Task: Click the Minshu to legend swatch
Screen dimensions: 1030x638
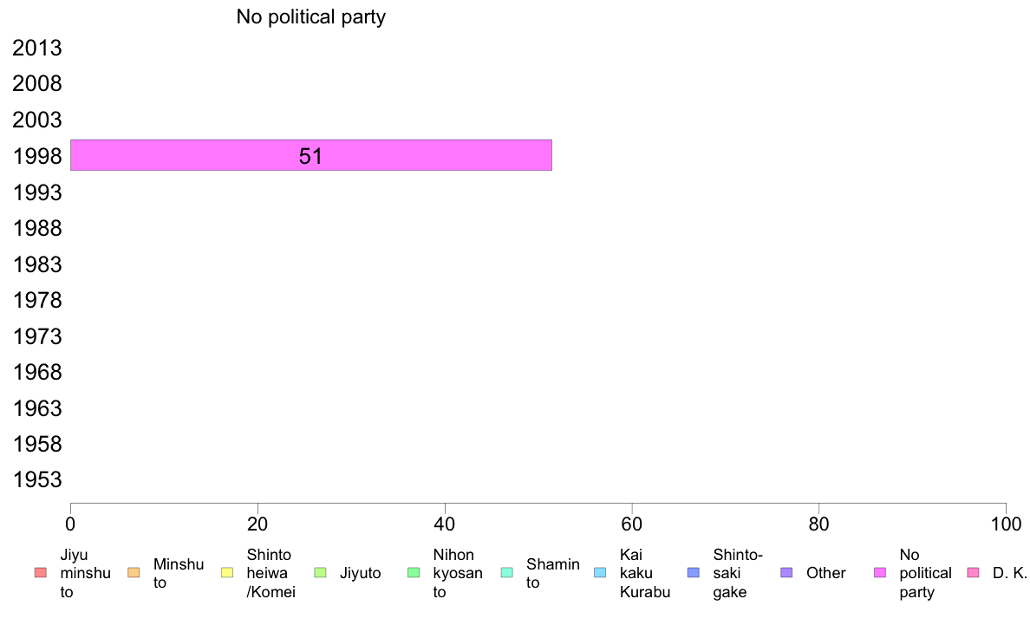Action: [134, 572]
